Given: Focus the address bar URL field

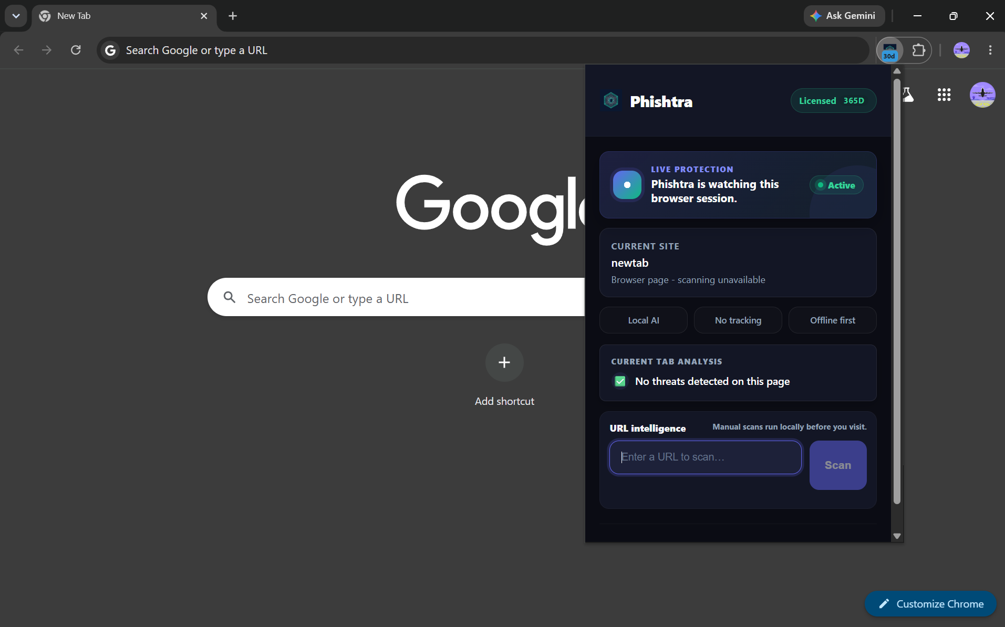Looking at the screenshot, I should point(482,50).
